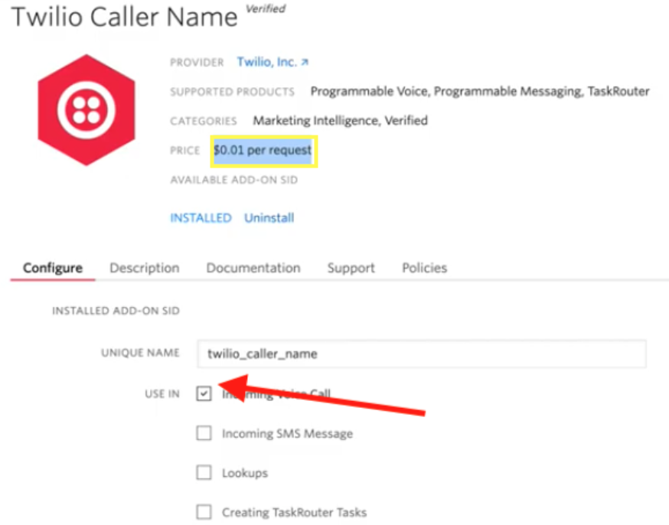Enable the Lookups checkbox
Screen dimensions: 669x525
[204, 472]
